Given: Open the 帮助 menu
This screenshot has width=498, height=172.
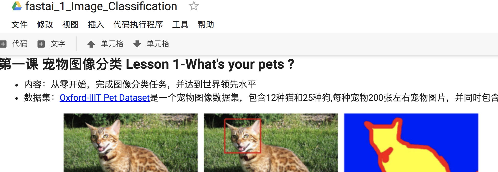Looking at the screenshot, I should coord(206,25).
